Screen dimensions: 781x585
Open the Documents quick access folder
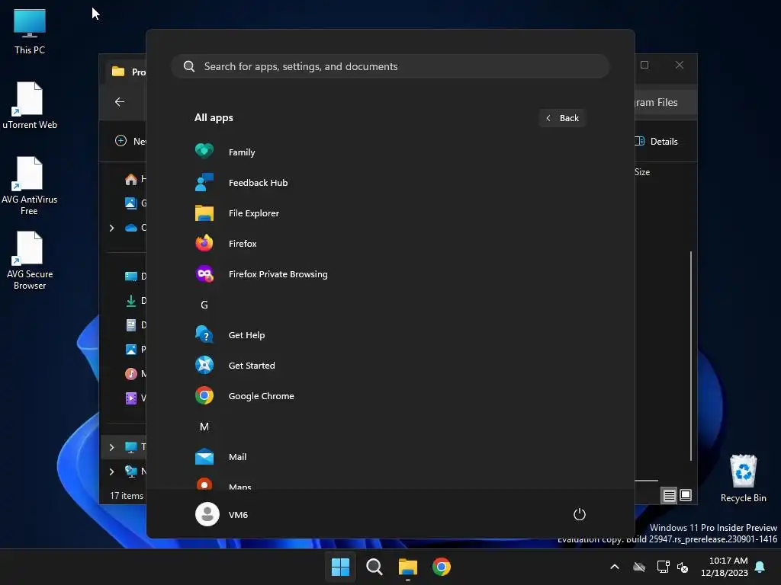[134, 324]
